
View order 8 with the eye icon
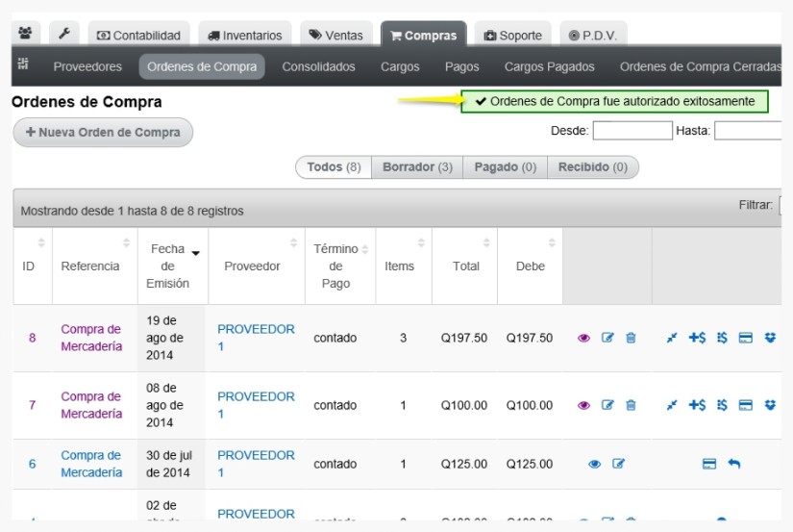tap(583, 338)
